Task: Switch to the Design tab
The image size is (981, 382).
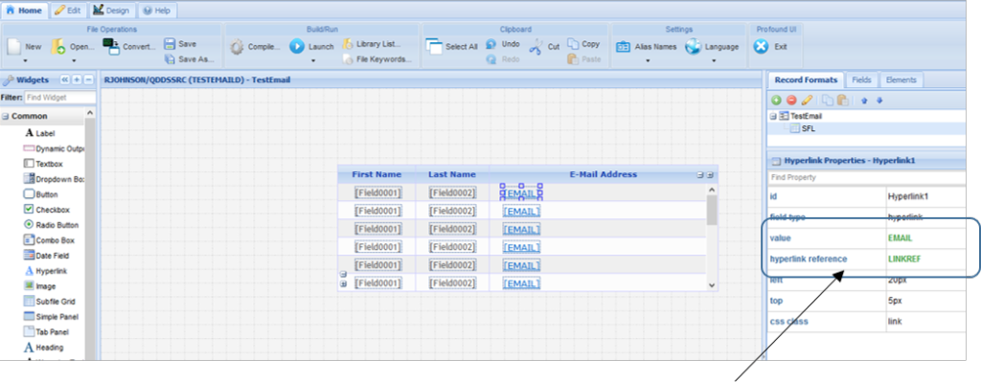Action: (x=111, y=11)
